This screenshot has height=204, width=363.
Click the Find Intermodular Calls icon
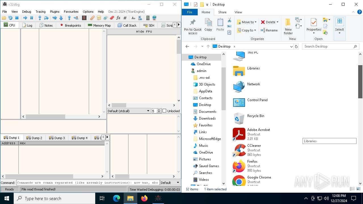click(x=140, y=18)
